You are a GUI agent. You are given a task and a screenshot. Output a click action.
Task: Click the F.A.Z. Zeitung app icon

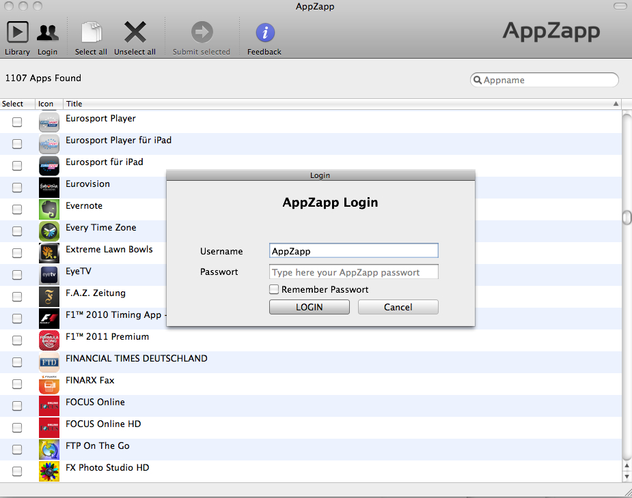point(49,296)
